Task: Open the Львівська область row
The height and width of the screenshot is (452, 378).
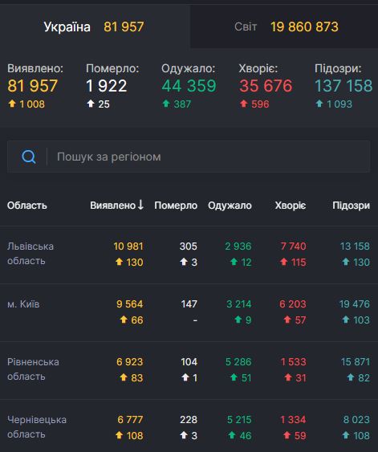Action: click(x=189, y=255)
